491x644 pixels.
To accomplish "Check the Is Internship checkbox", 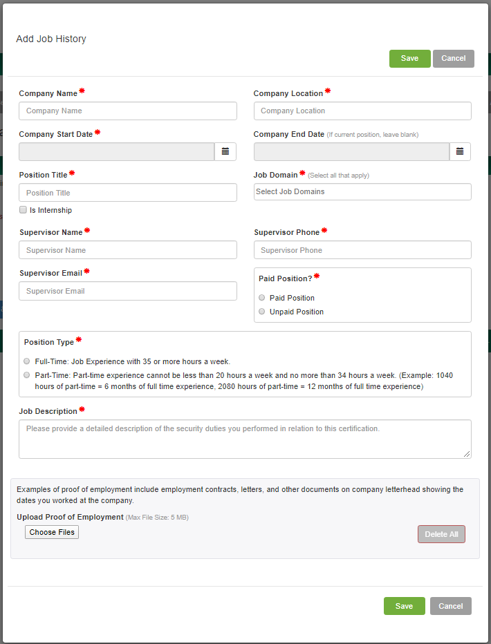I will tap(23, 210).
